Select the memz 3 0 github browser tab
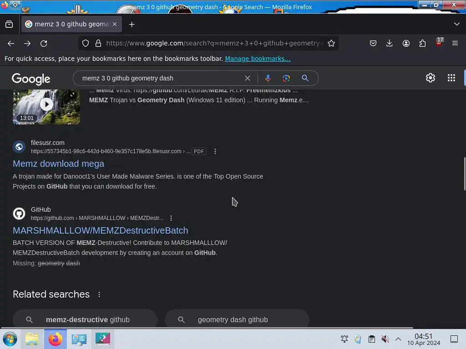 point(71,24)
